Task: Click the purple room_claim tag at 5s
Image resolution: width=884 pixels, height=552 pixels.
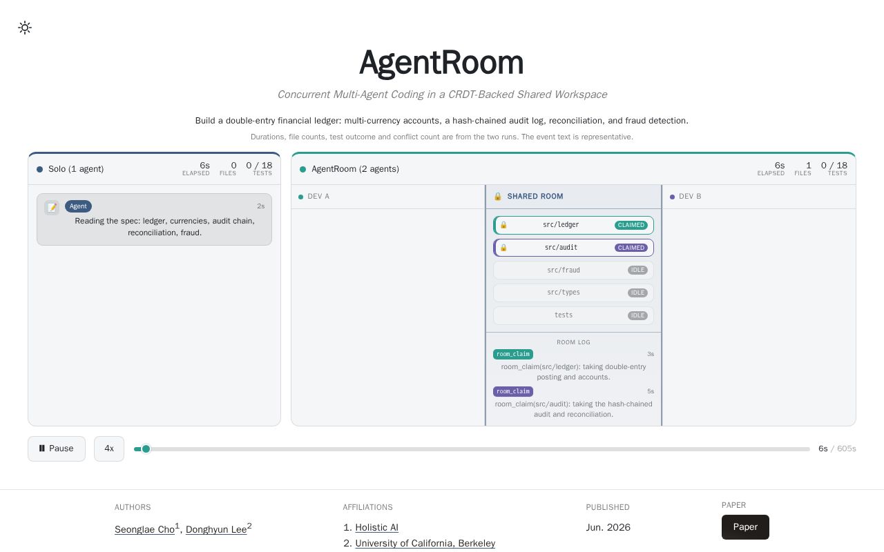Action: (x=513, y=392)
